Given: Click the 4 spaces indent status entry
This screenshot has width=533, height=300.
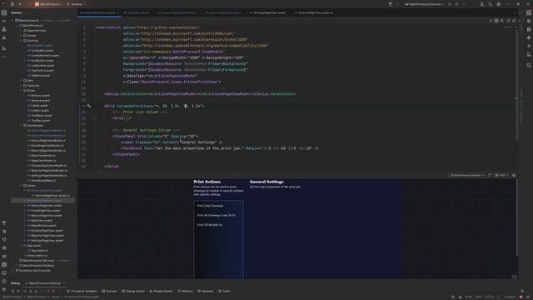Looking at the screenshot, I should pos(510,297).
